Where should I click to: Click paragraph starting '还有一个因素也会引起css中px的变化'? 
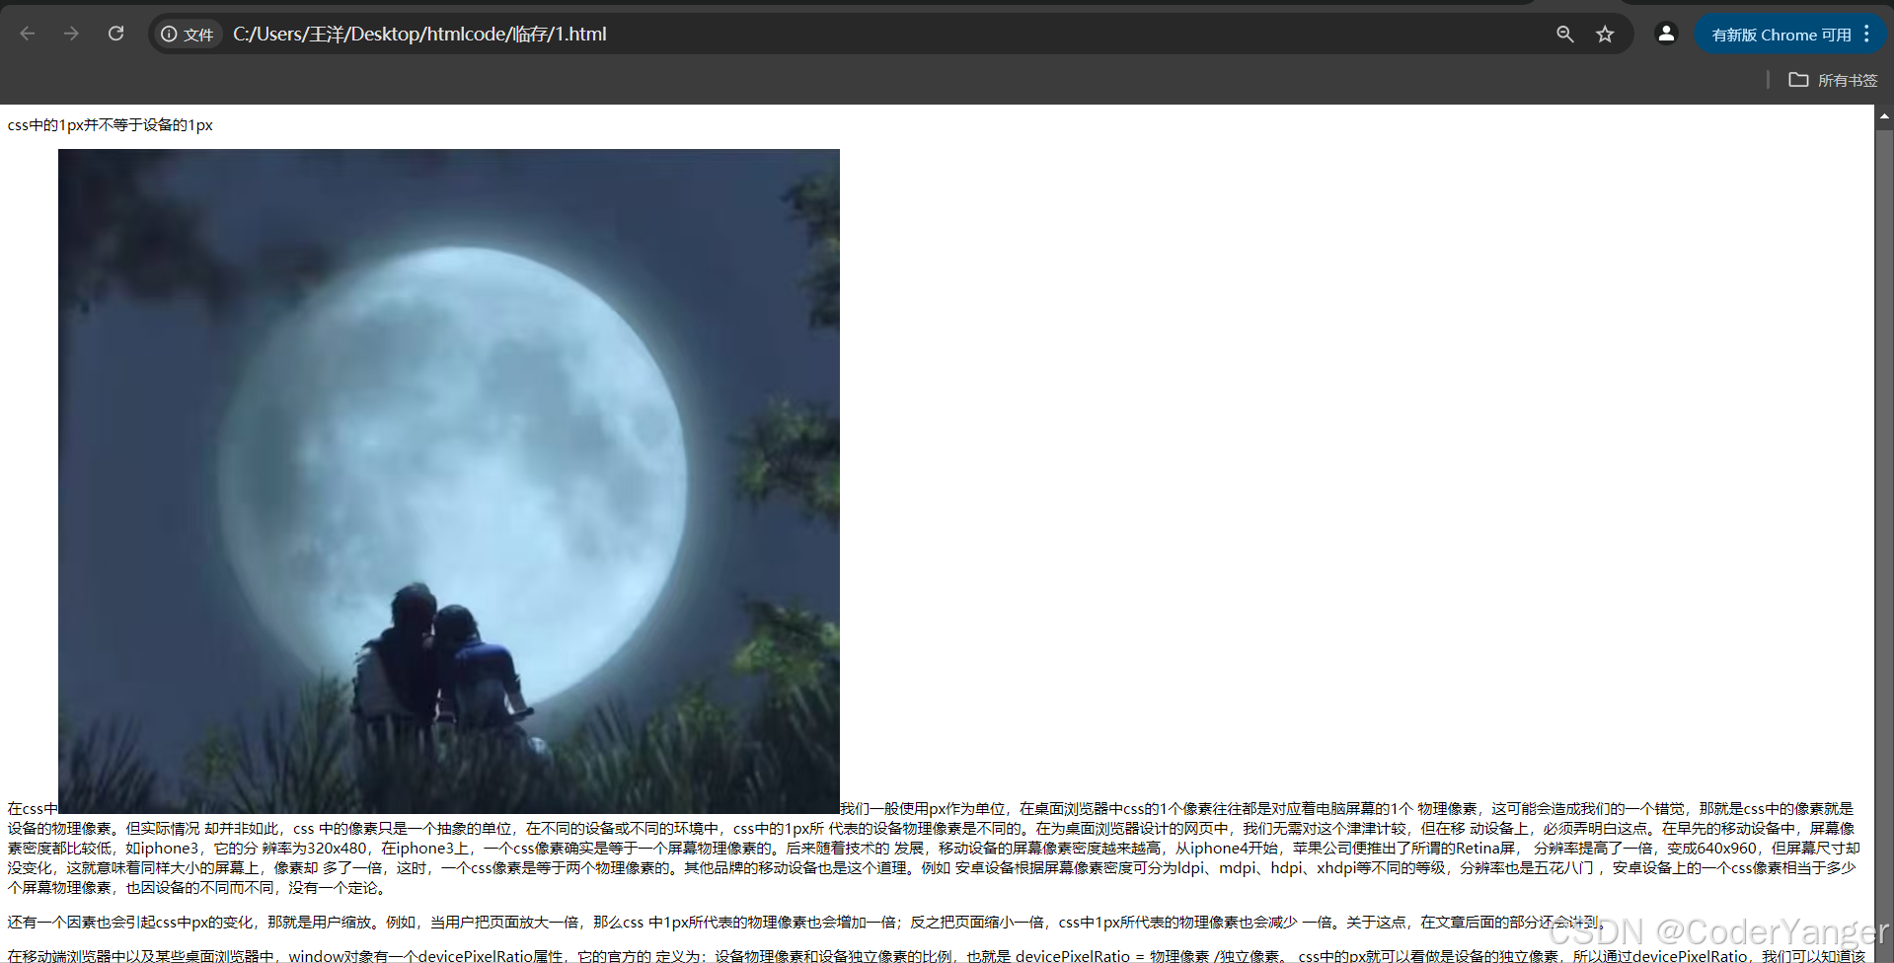pos(806,923)
